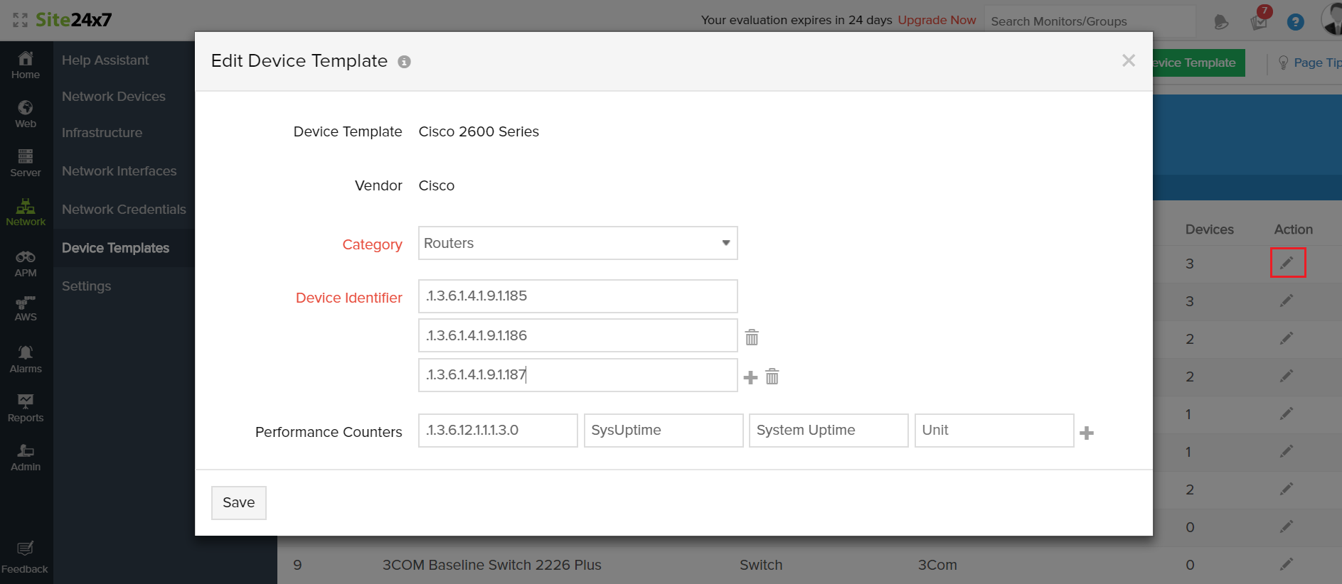Add another device identifier with plus icon
The width and height of the screenshot is (1342, 584).
pyautogui.click(x=750, y=377)
